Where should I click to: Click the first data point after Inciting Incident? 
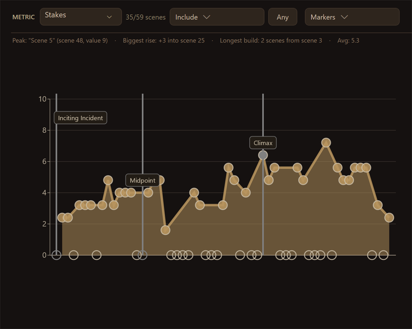tap(62, 218)
